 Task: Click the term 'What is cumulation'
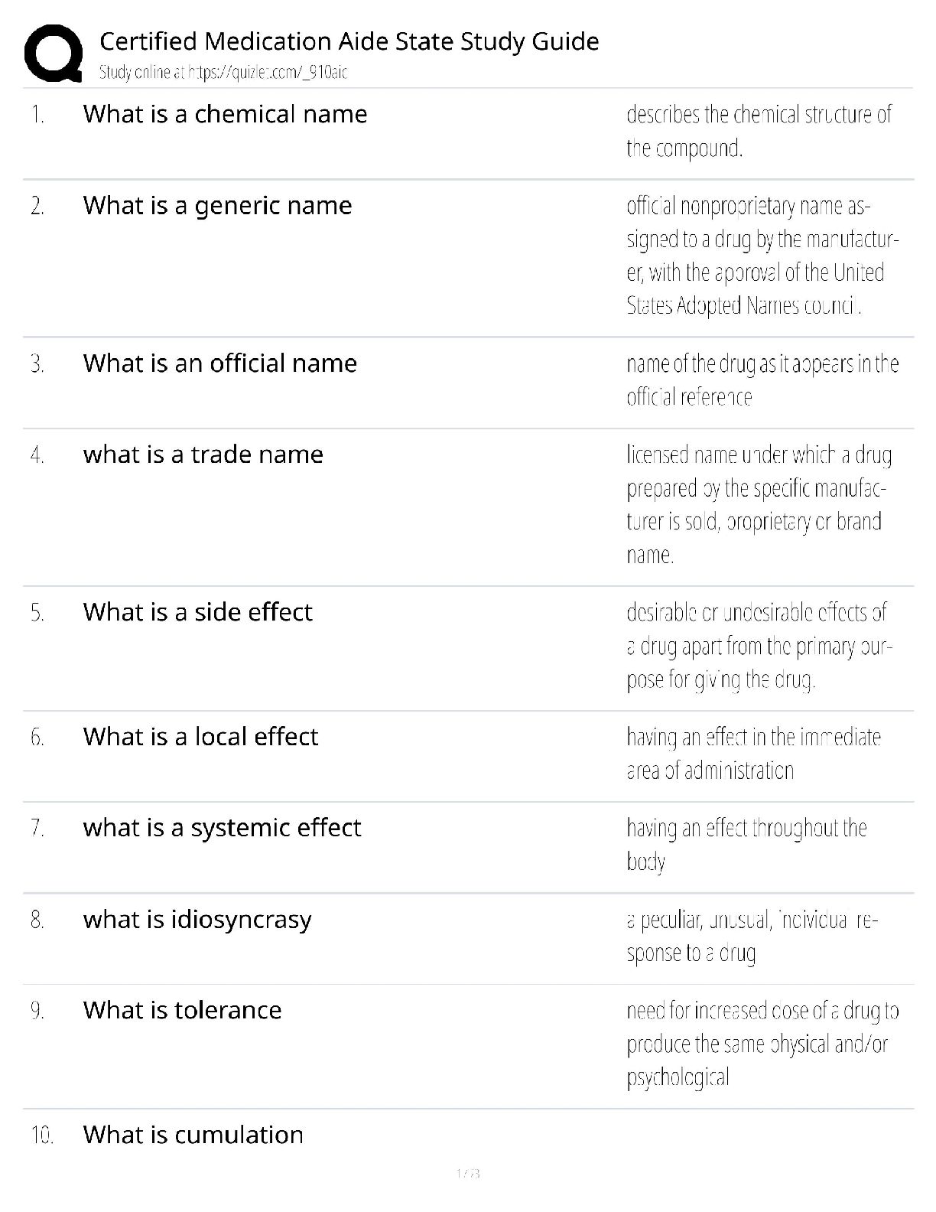click(193, 1134)
